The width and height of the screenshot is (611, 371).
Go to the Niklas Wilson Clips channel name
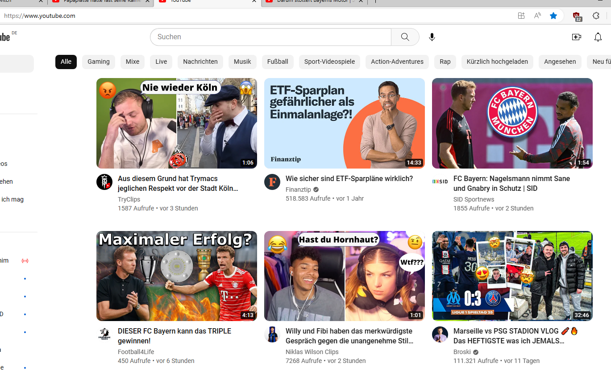[312, 352]
